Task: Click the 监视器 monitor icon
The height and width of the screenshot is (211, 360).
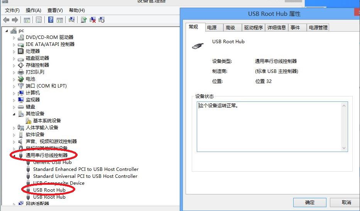Action: [21, 100]
